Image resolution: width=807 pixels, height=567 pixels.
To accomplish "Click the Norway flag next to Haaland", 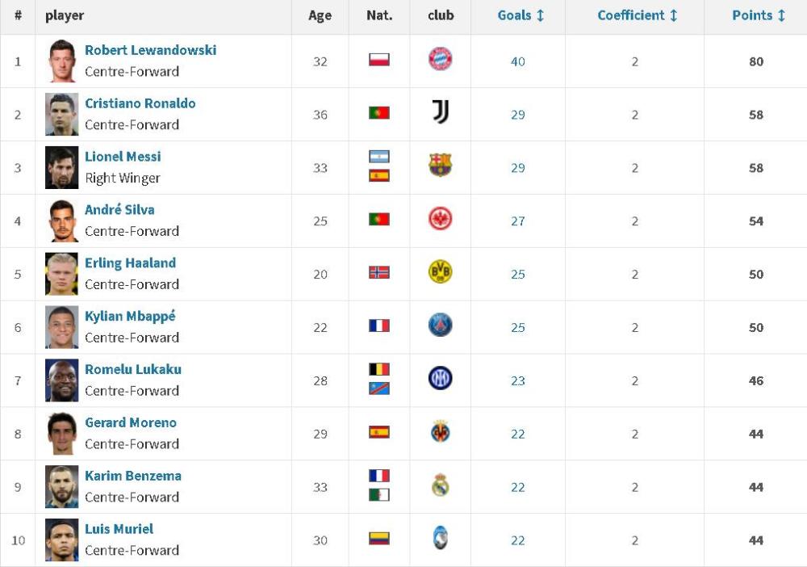I will (x=379, y=272).
